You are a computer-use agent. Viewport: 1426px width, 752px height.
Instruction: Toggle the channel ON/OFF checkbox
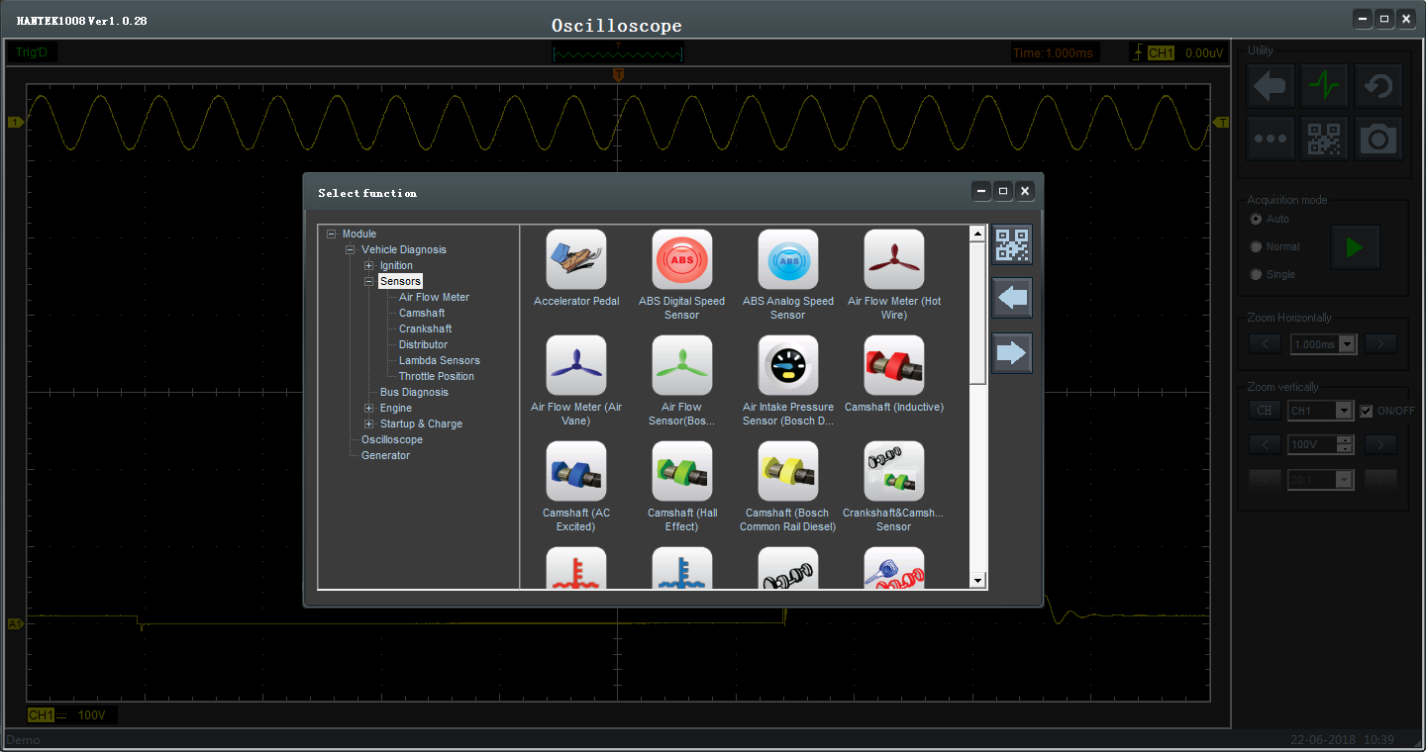1367,411
